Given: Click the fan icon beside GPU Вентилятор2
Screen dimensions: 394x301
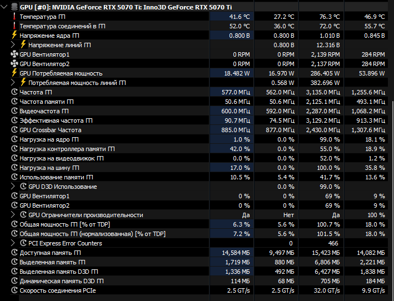Looking at the screenshot, I should (x=14, y=64).
